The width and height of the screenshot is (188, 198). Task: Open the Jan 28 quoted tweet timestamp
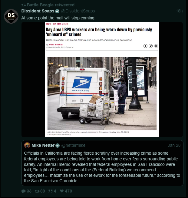(174, 145)
